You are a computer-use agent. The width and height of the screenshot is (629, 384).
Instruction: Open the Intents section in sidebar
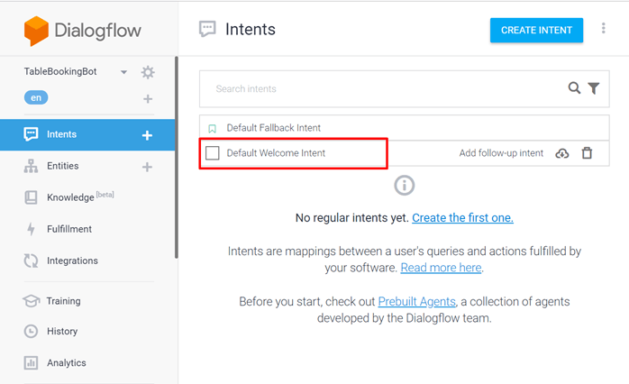87,135
